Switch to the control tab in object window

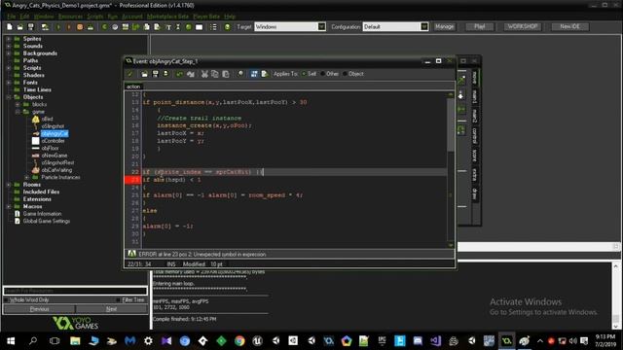[x=474, y=136]
